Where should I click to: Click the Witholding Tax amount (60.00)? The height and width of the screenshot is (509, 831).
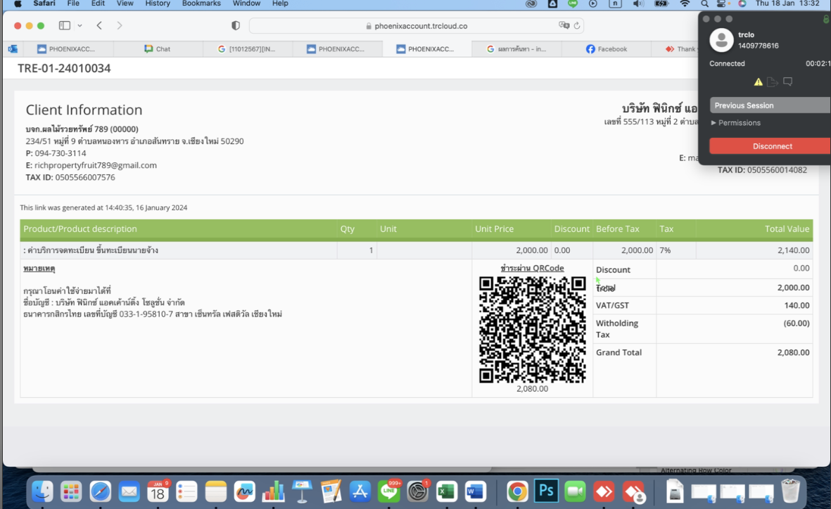click(797, 323)
